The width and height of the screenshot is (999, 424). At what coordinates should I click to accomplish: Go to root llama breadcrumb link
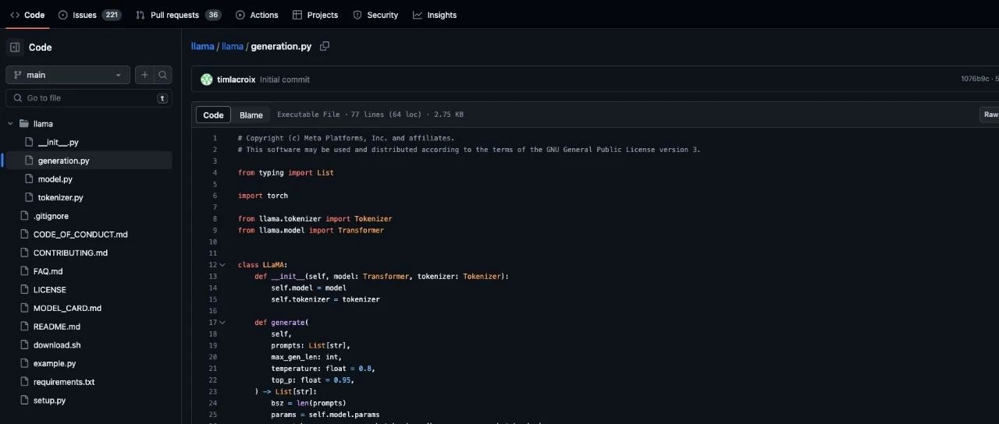point(202,47)
